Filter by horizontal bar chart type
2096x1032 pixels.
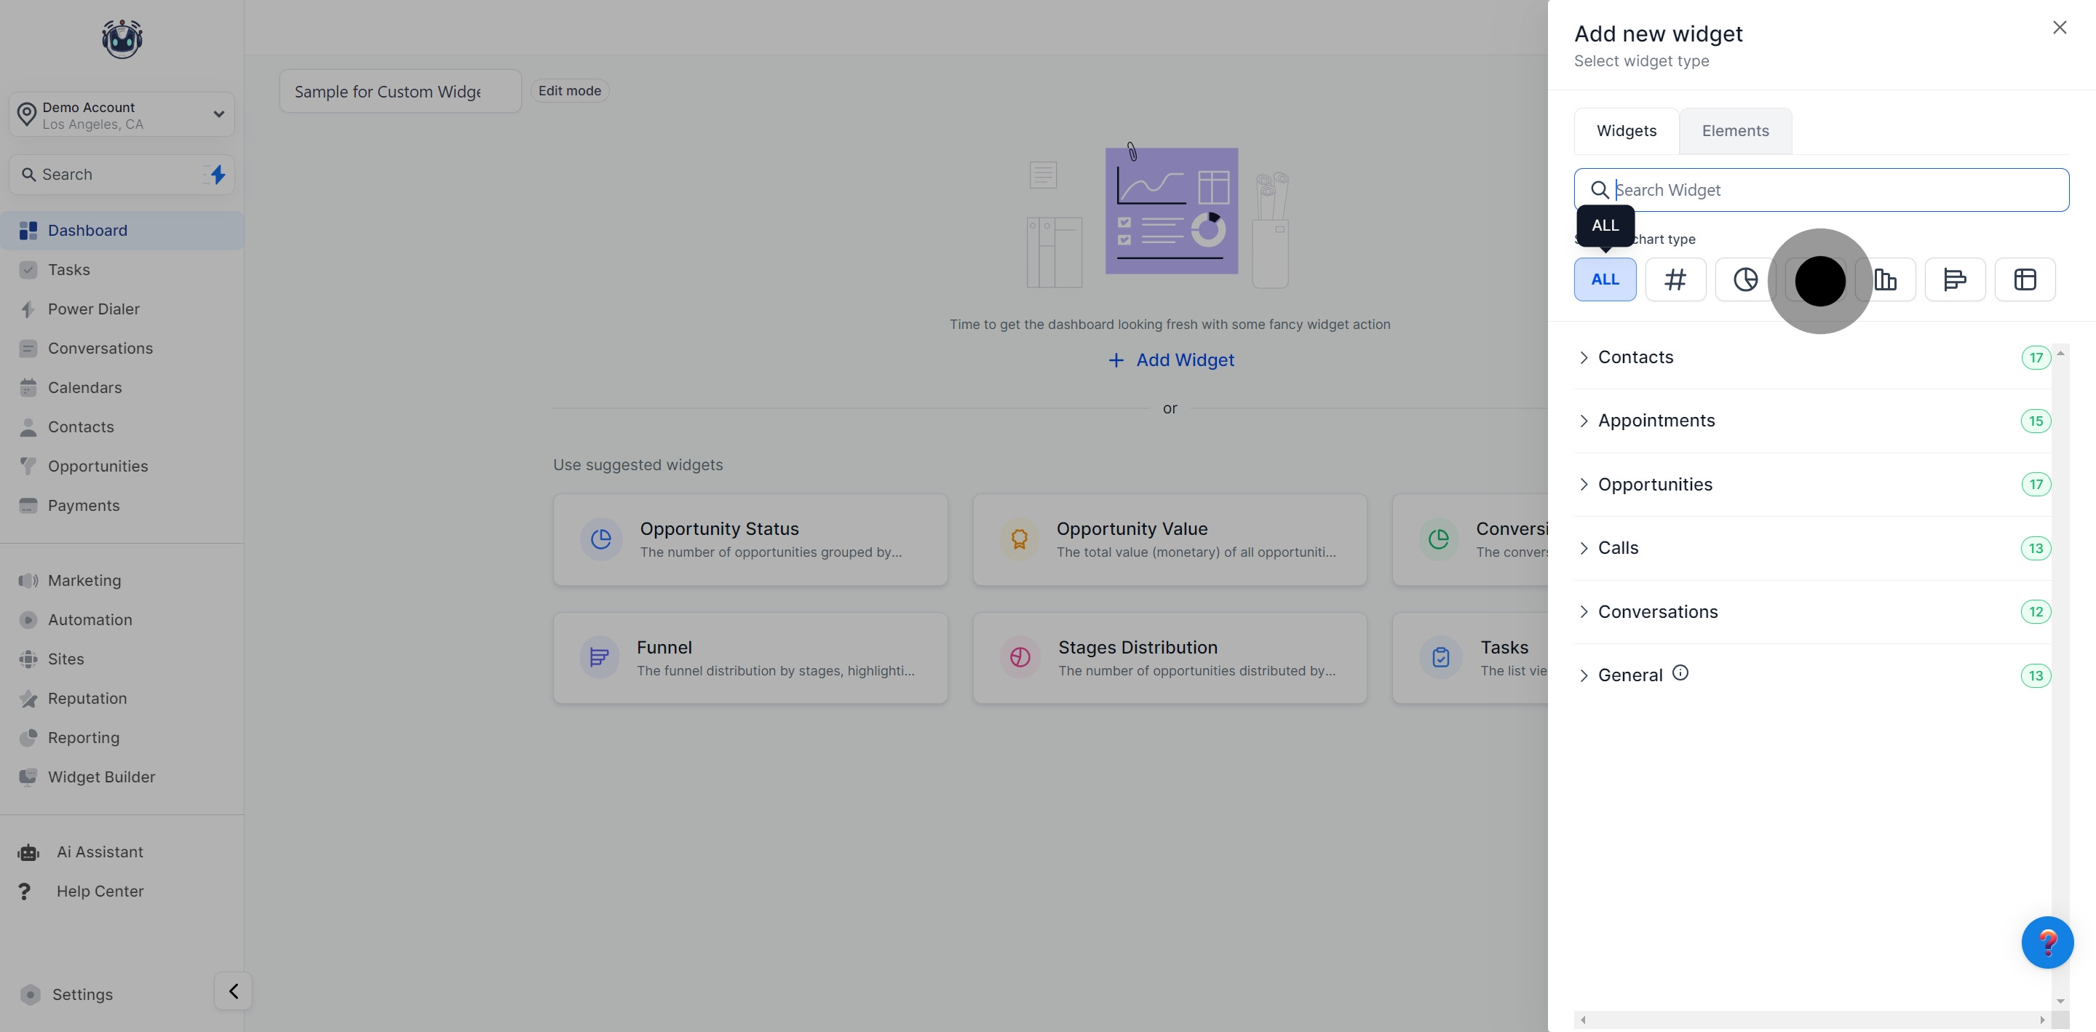(1956, 279)
